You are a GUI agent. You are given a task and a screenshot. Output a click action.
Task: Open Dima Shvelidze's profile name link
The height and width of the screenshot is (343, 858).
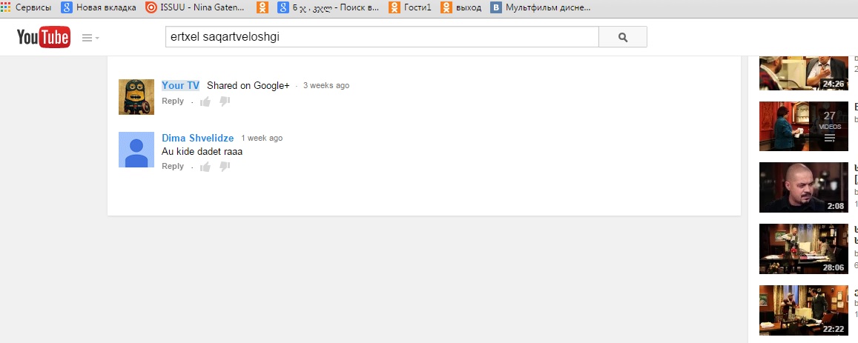coord(197,138)
